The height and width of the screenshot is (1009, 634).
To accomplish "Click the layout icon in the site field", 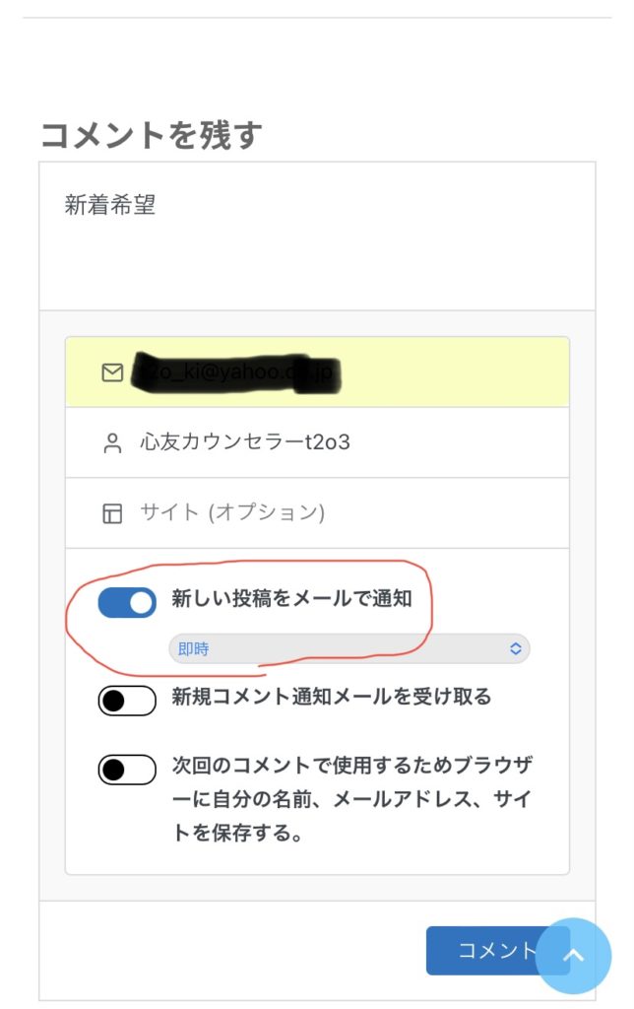I will point(112,513).
